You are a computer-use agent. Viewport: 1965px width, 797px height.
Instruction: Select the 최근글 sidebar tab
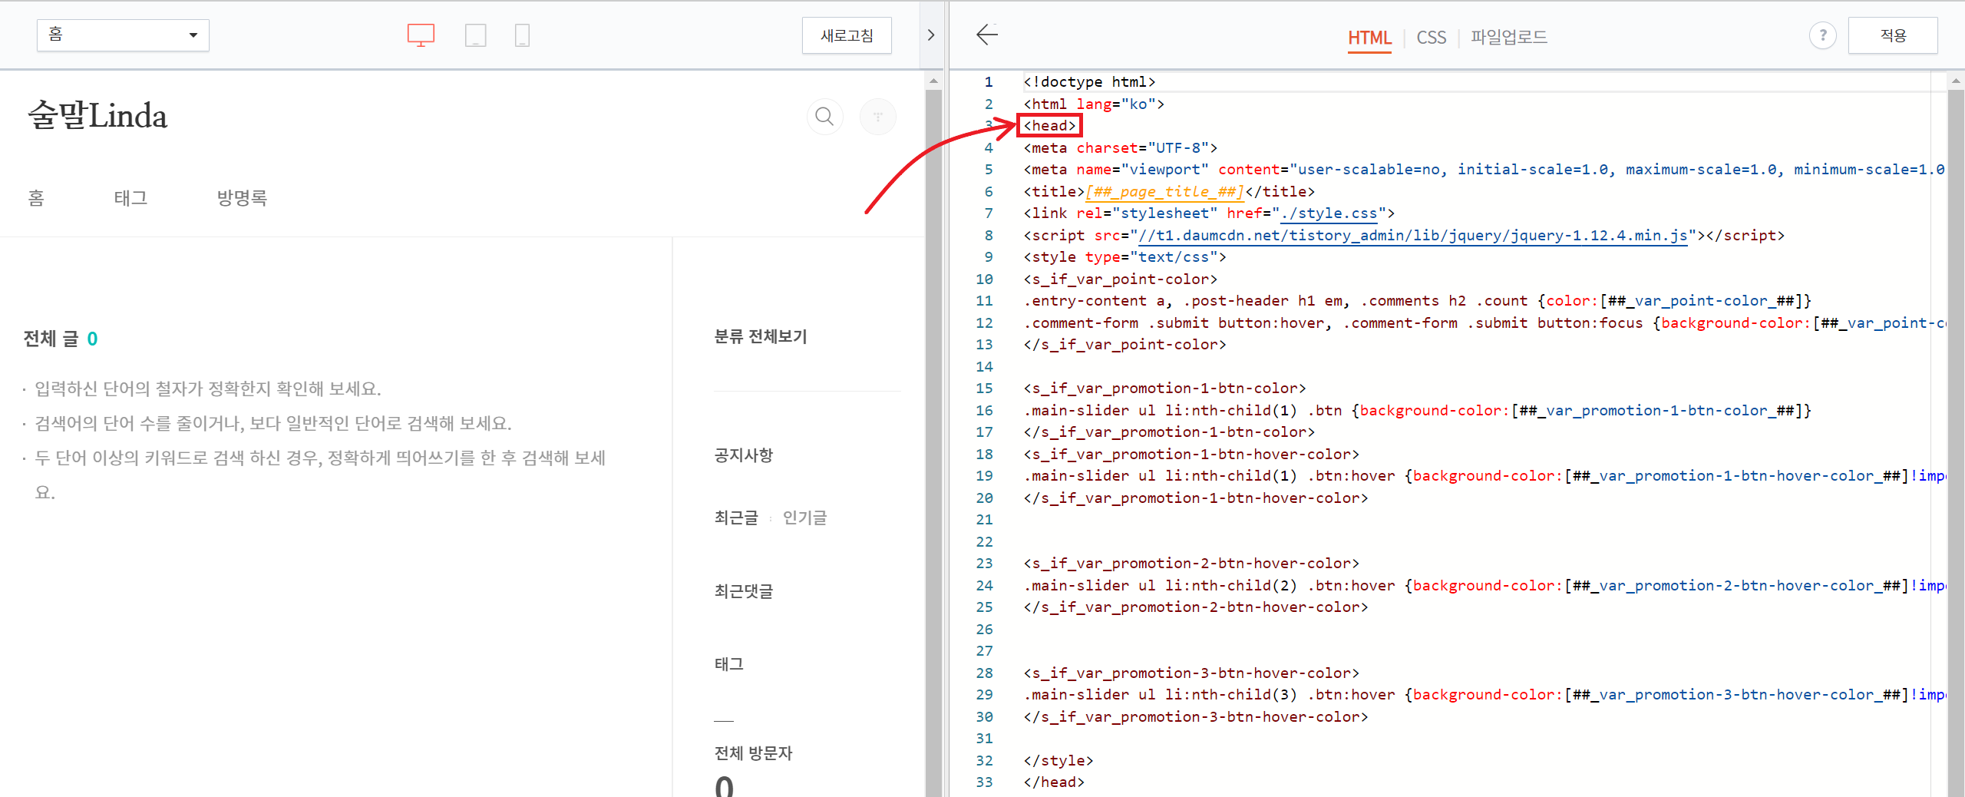[736, 518]
